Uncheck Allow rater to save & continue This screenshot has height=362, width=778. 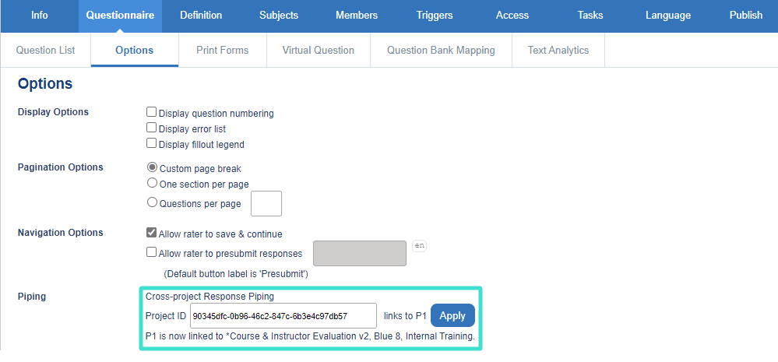pyautogui.click(x=152, y=233)
